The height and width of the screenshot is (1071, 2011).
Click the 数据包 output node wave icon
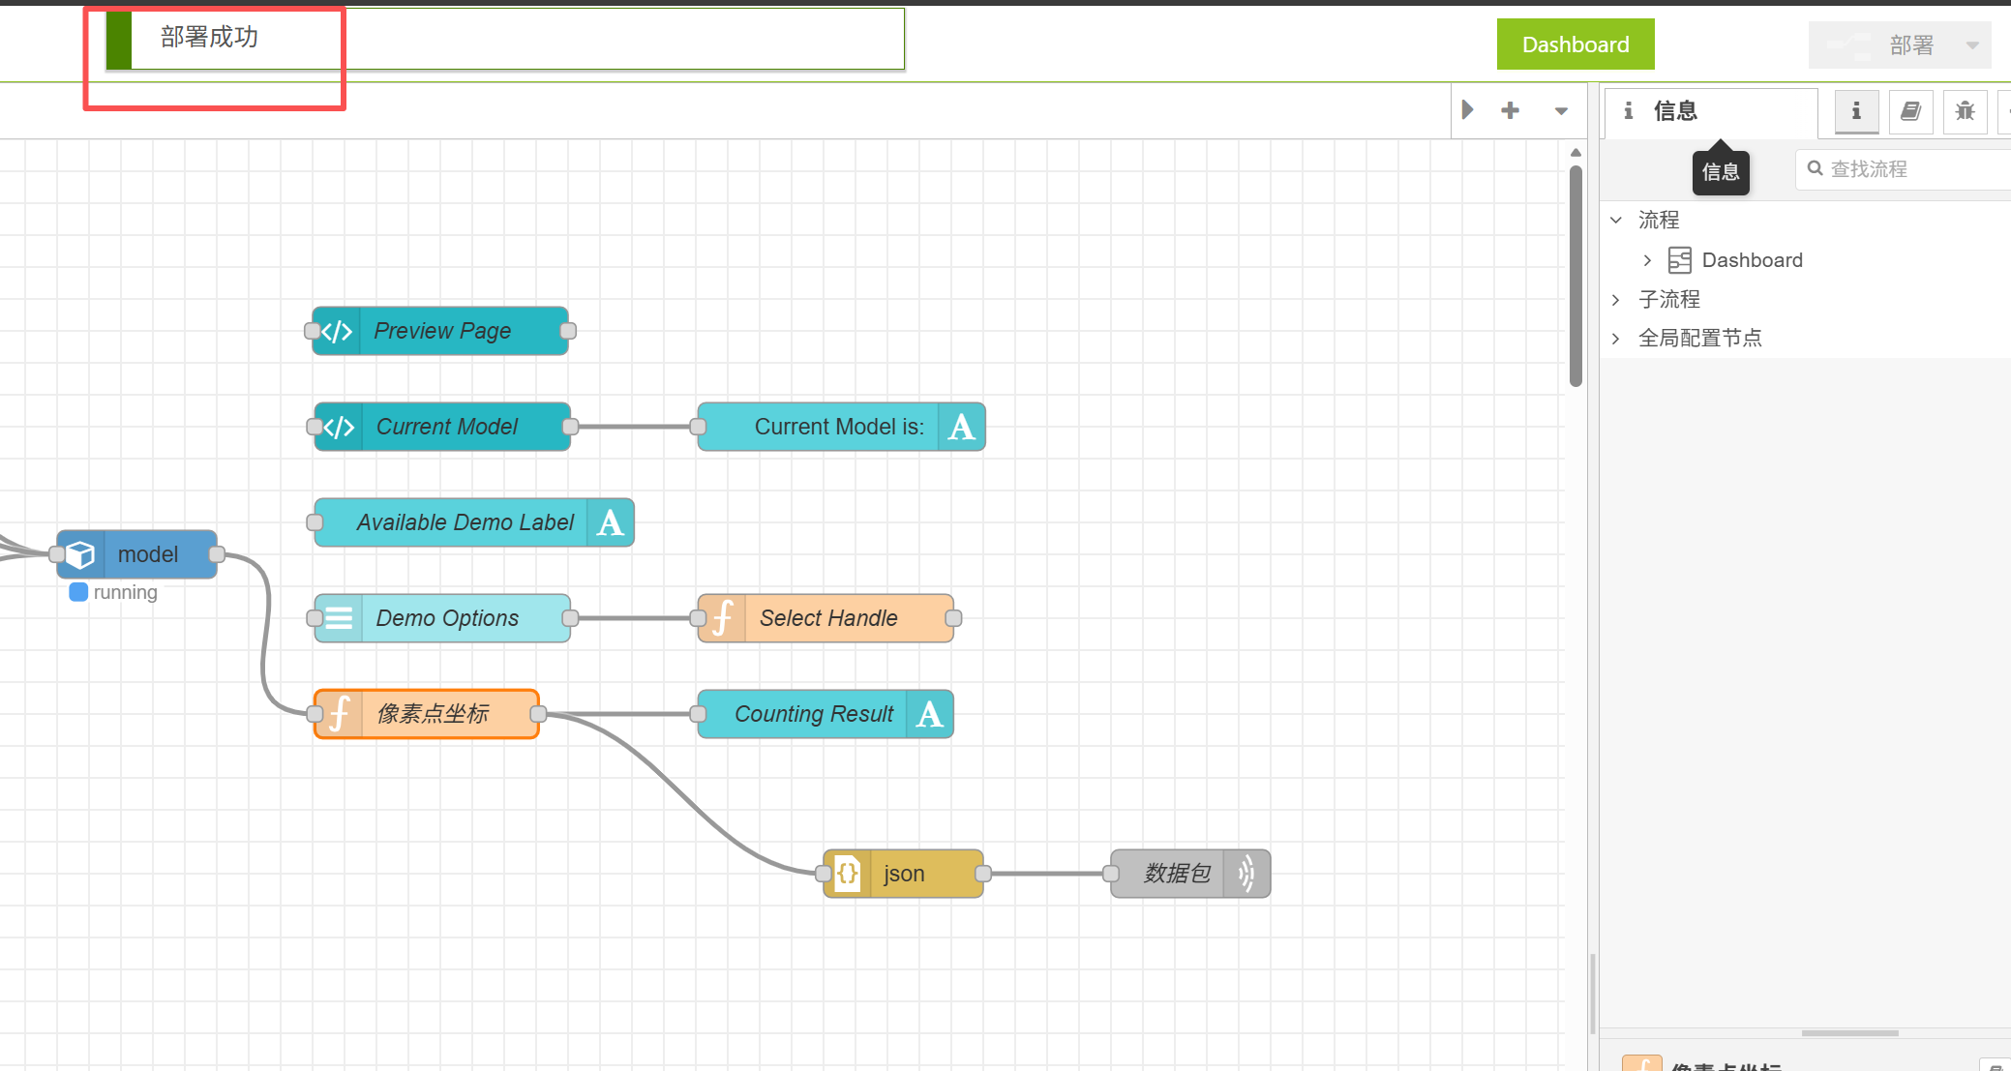tap(1246, 874)
